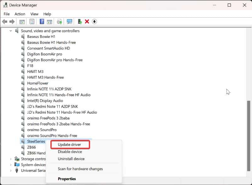Screen dimensions: 252x185
Task: Choose Uninstall device from context menu
Action: point(71,159)
